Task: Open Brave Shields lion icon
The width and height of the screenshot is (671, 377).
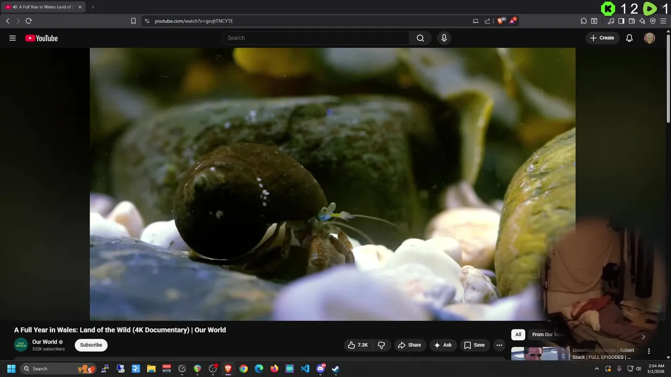Action: pyautogui.click(x=501, y=21)
